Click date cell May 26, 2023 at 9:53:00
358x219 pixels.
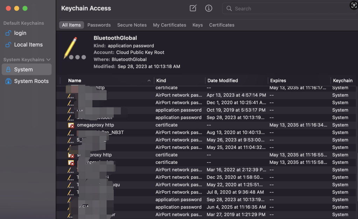pos(236,140)
